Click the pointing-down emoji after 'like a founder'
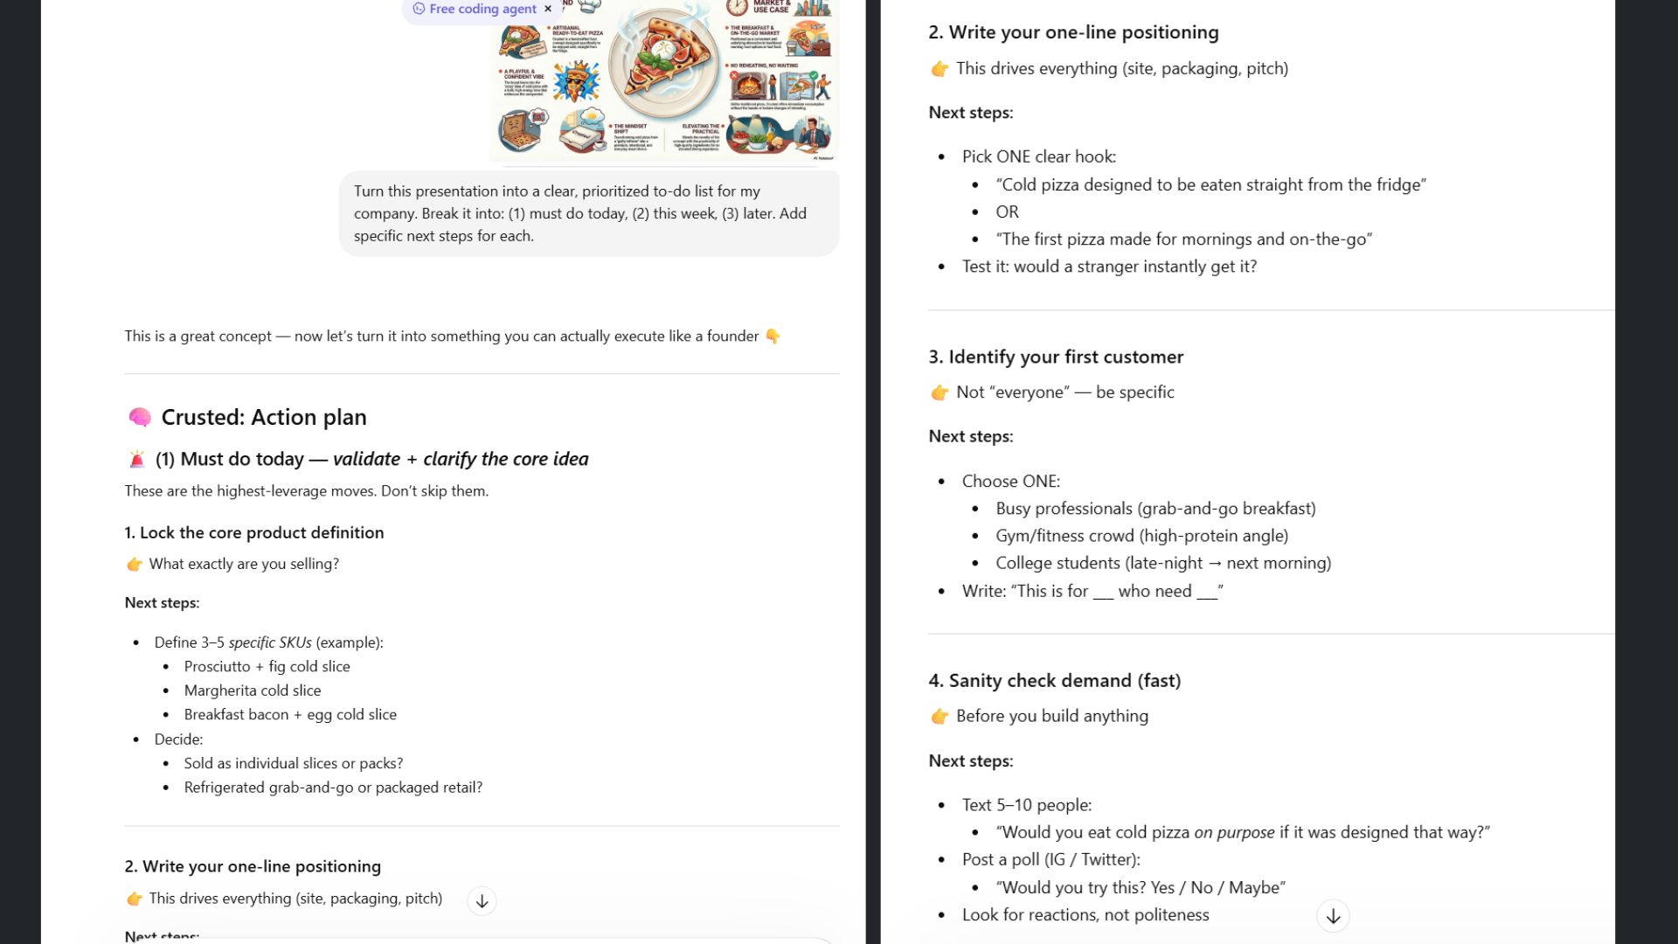Image resolution: width=1678 pixels, height=944 pixels. coord(773,337)
